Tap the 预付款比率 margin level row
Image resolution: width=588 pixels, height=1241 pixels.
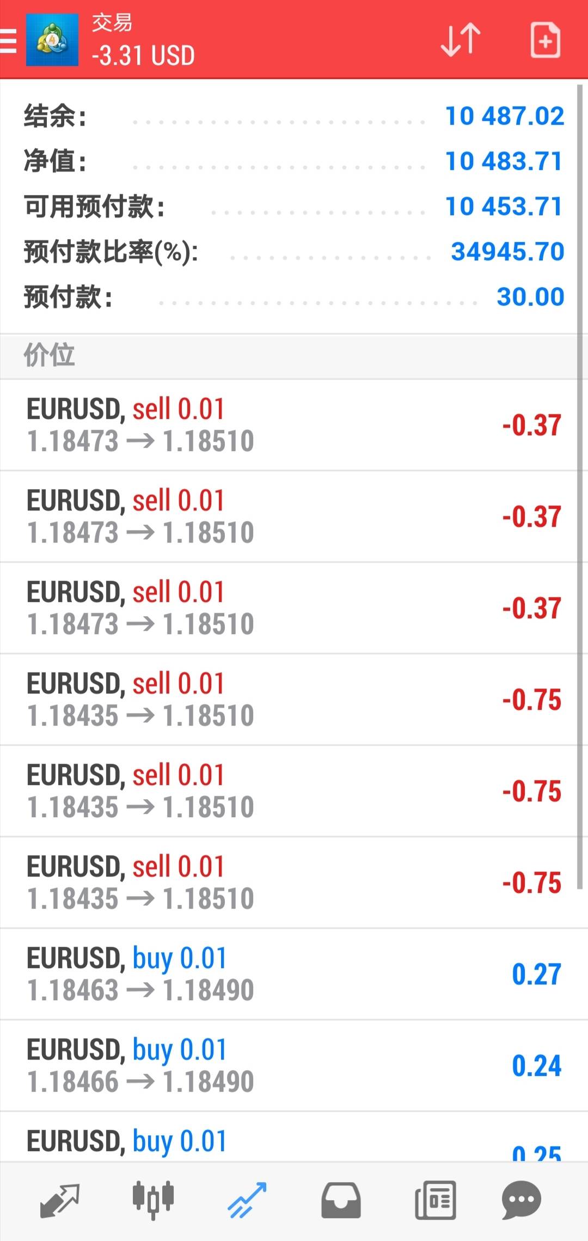pyautogui.click(x=289, y=252)
